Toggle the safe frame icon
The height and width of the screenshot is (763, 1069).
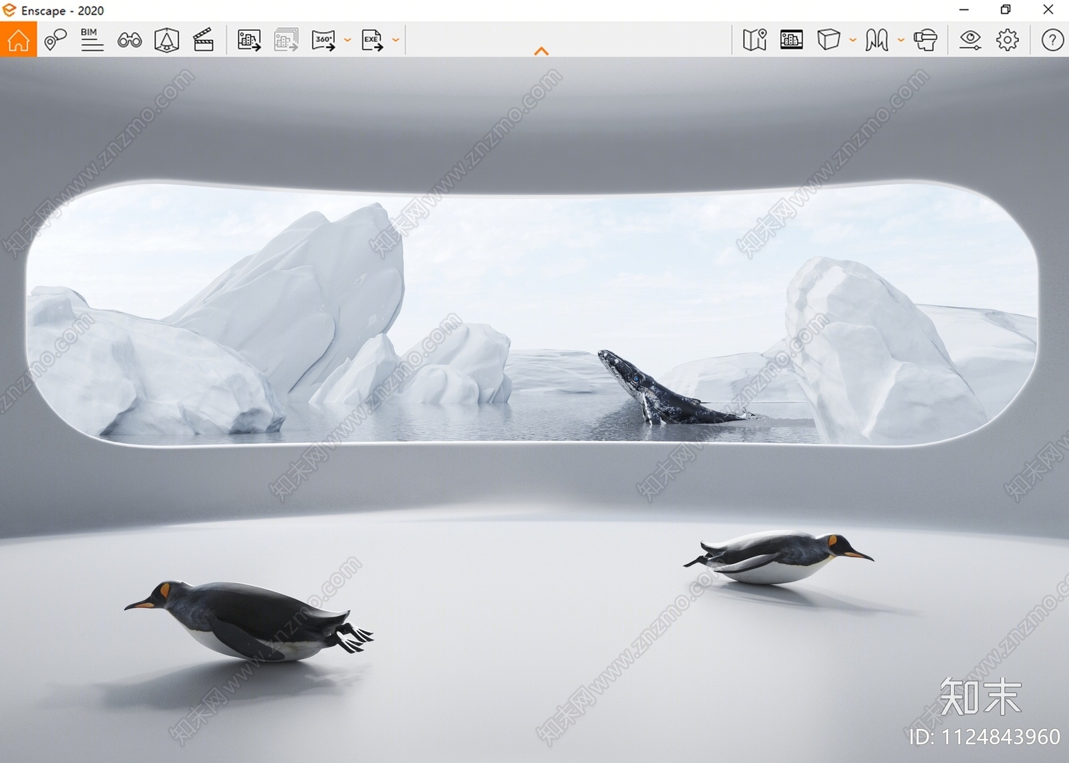point(166,40)
